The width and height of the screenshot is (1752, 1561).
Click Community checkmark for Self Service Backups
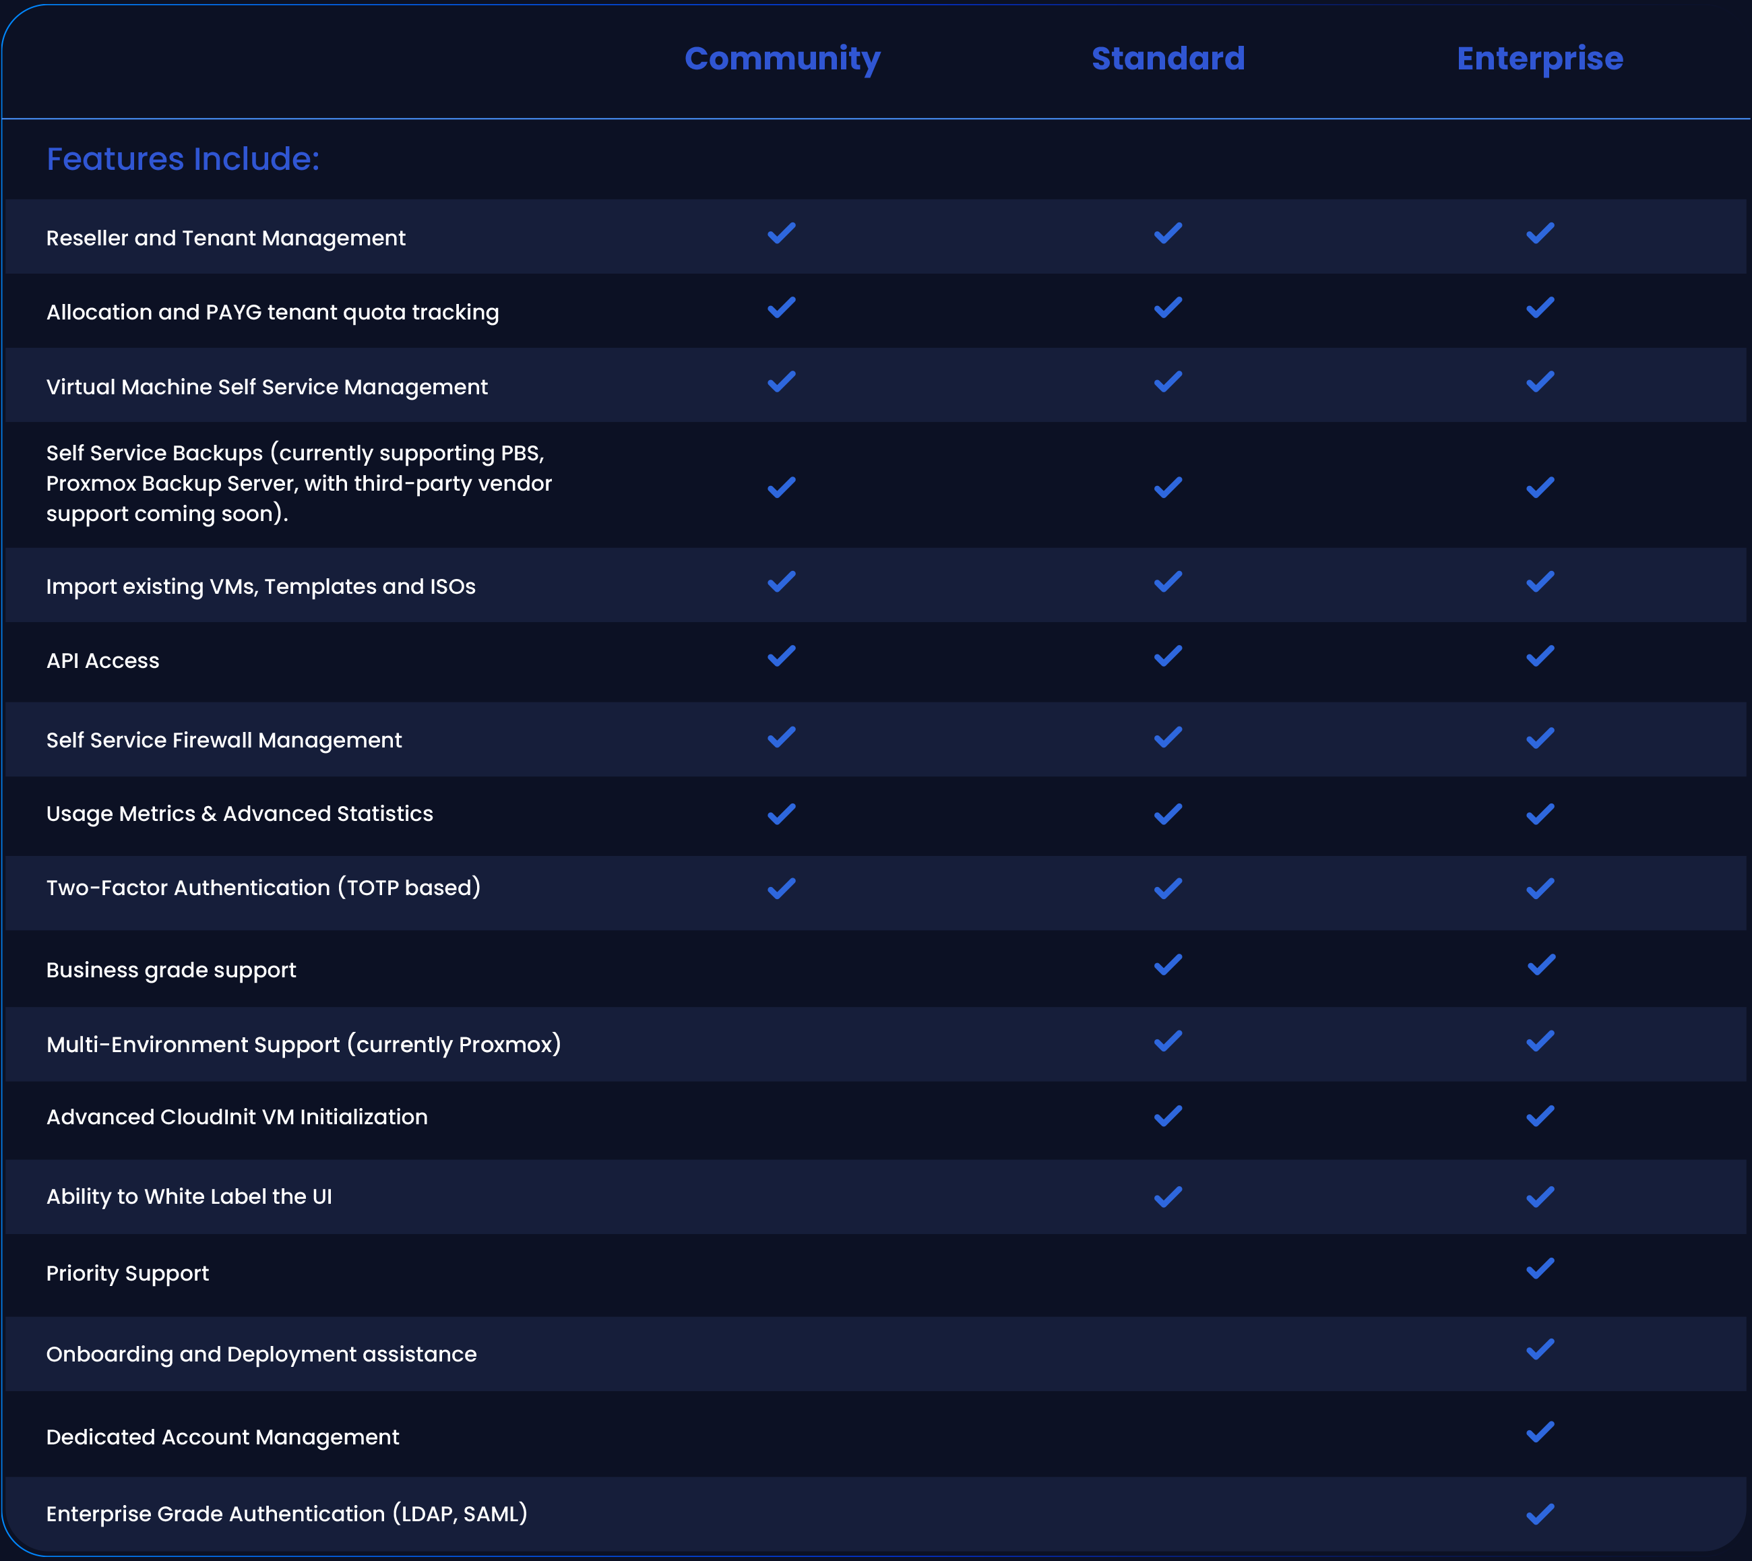click(x=781, y=487)
